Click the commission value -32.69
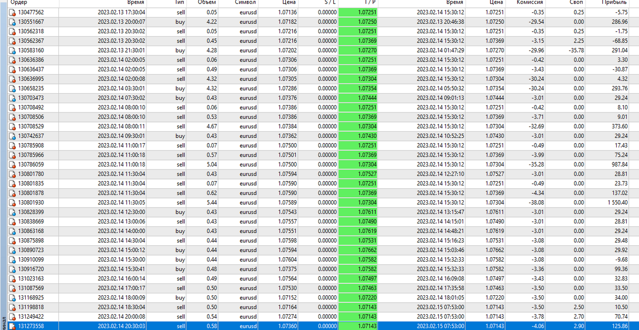This screenshot has width=639, height=330. [535, 126]
